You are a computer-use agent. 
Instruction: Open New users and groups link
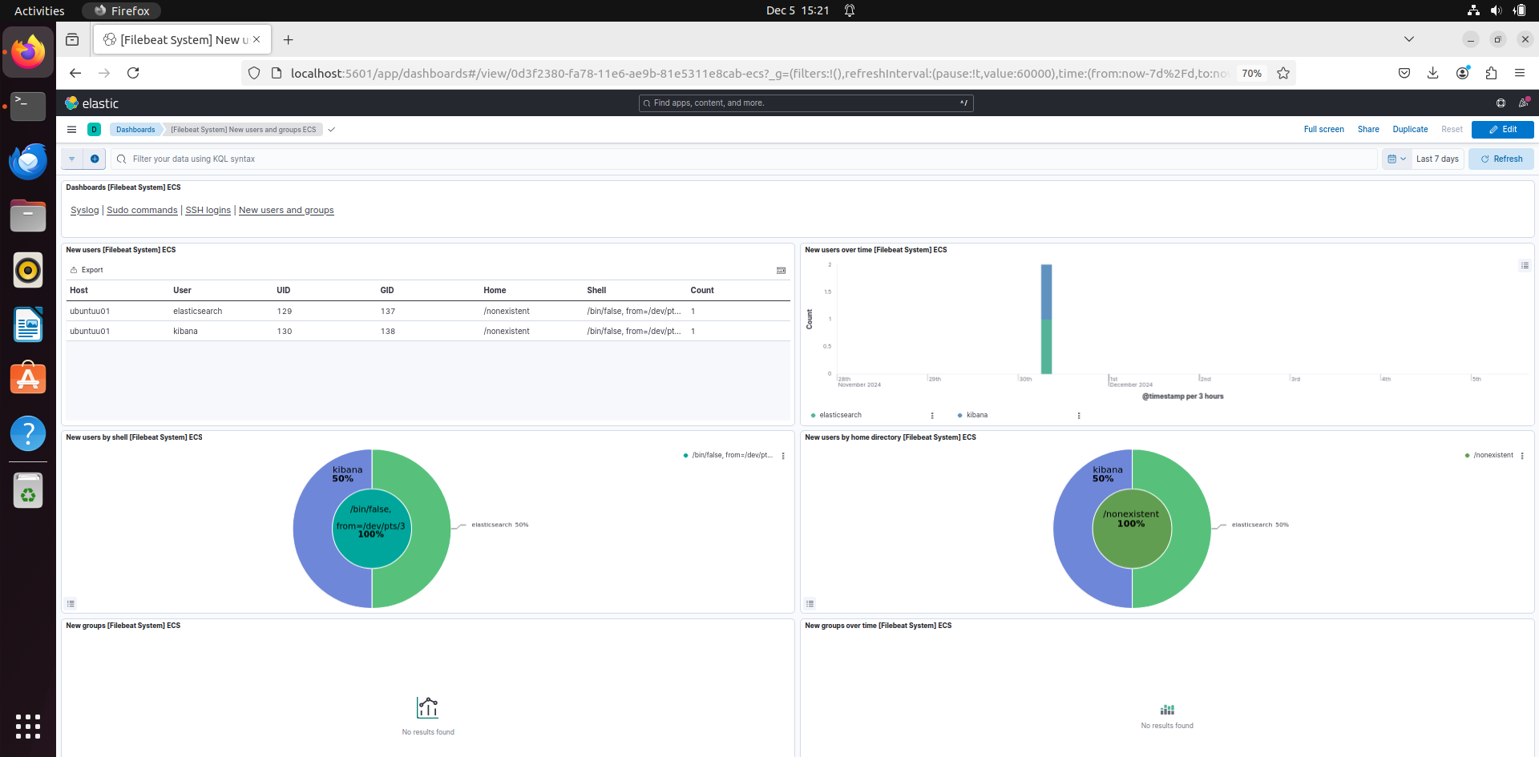286,210
